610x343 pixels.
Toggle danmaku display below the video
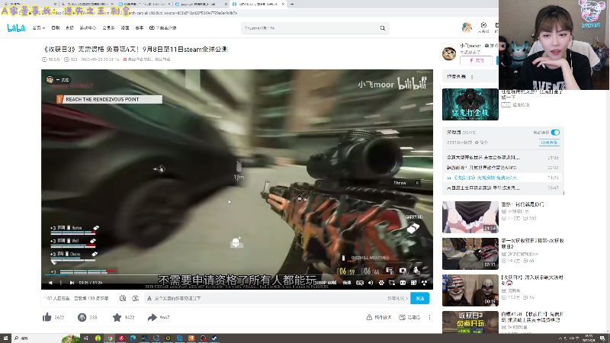pyautogui.click(x=123, y=298)
